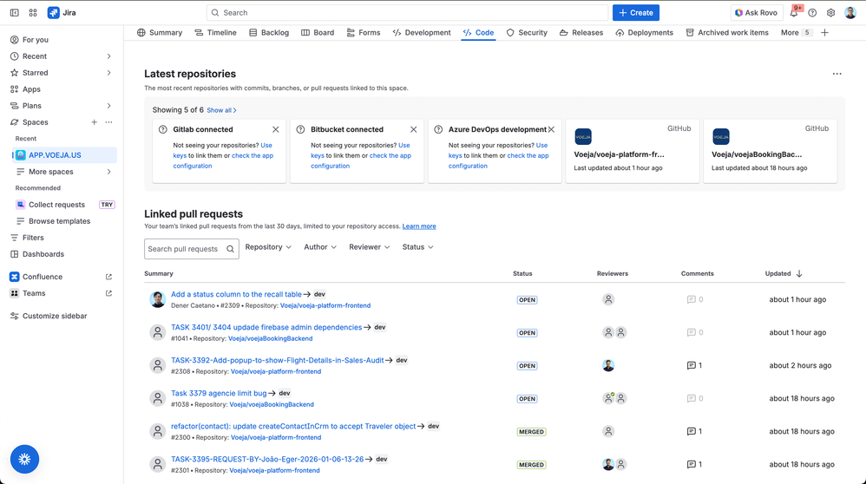Dismiss the Azure DevOps development card
866x484 pixels.
click(551, 130)
